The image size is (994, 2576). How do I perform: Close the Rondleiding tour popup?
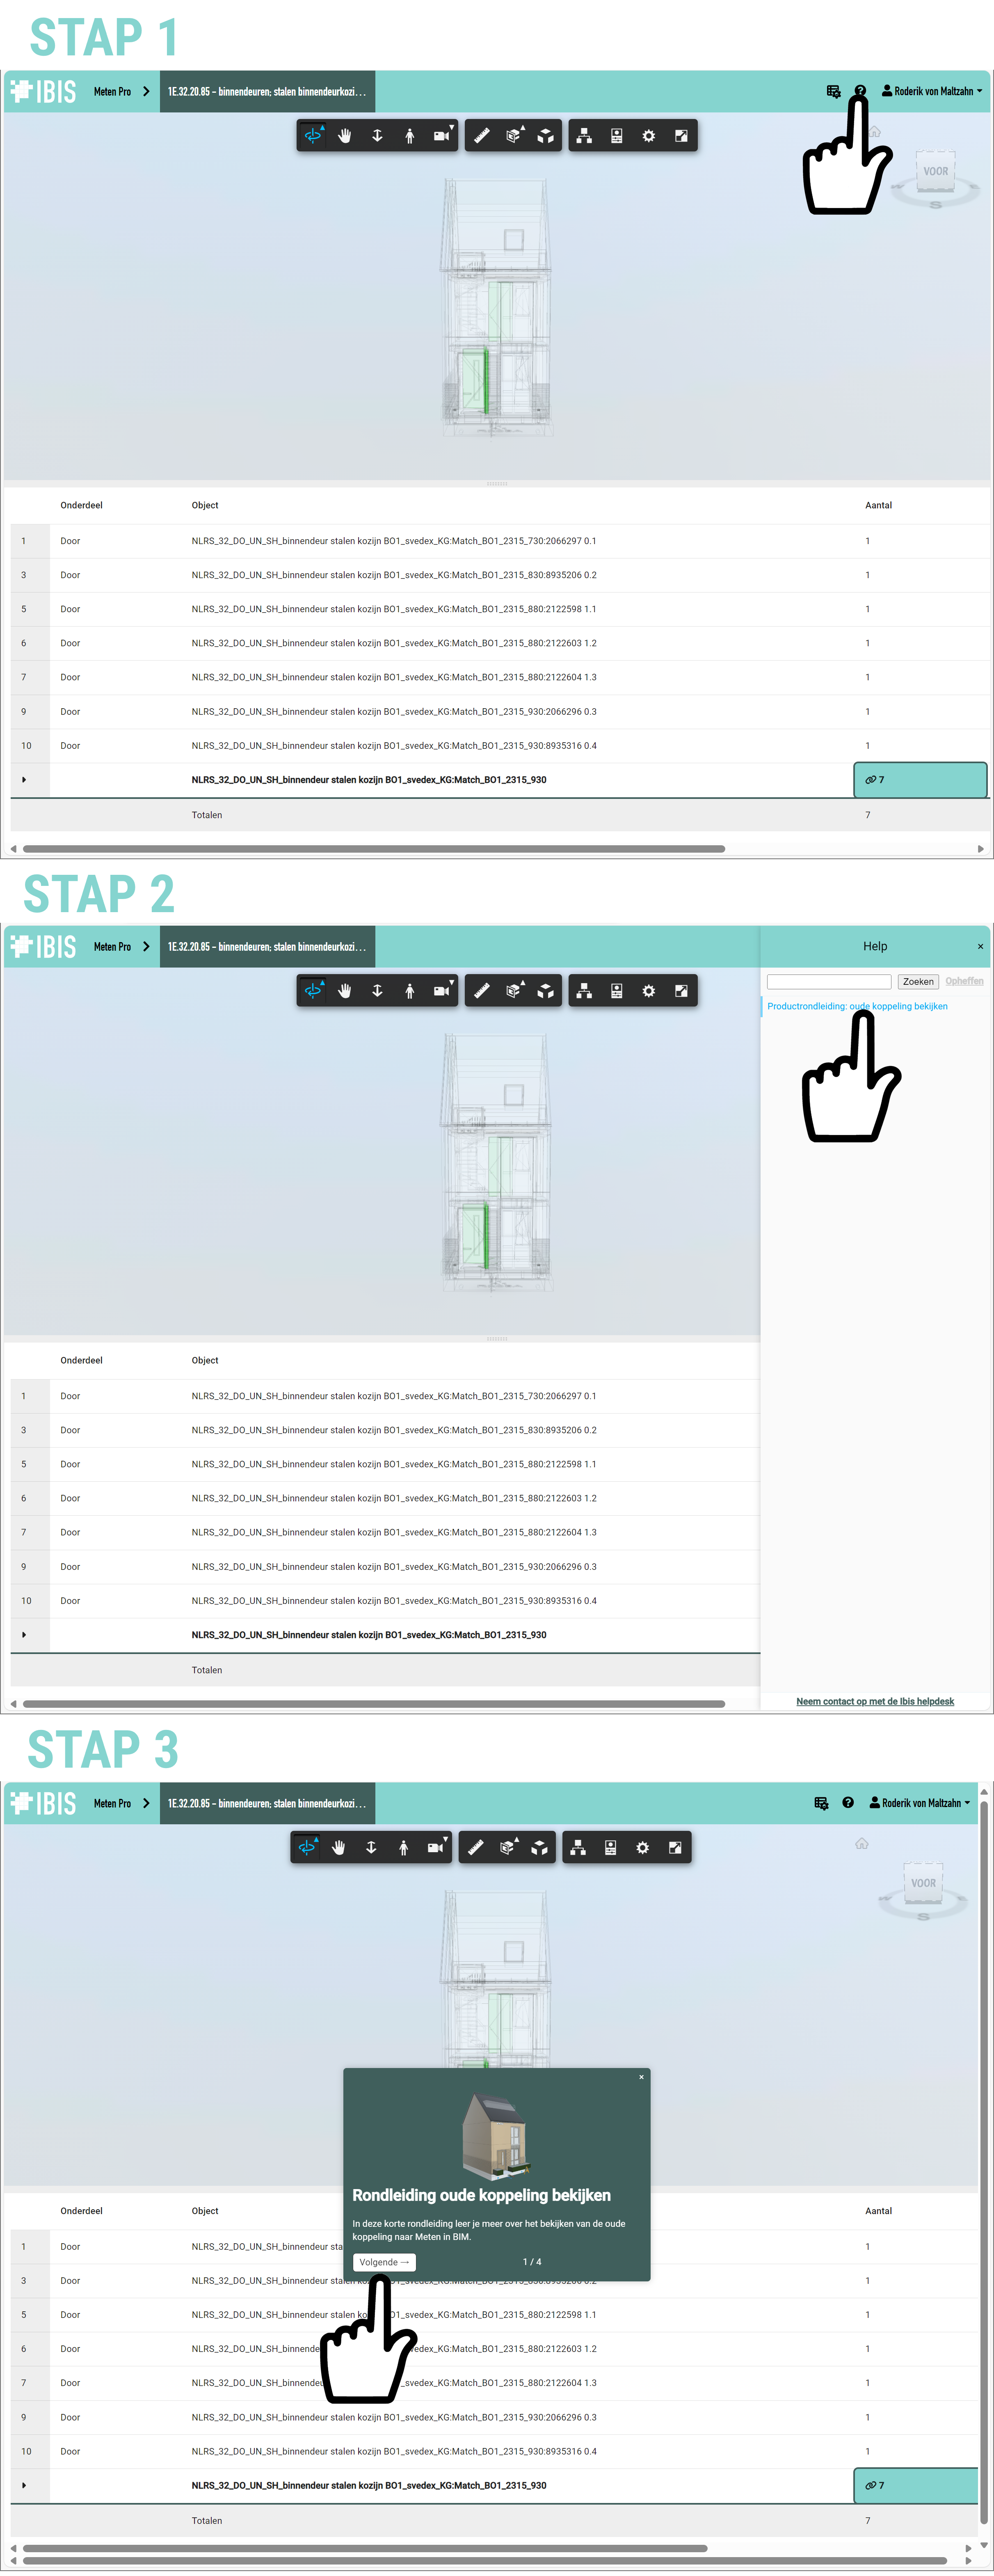tap(641, 2077)
